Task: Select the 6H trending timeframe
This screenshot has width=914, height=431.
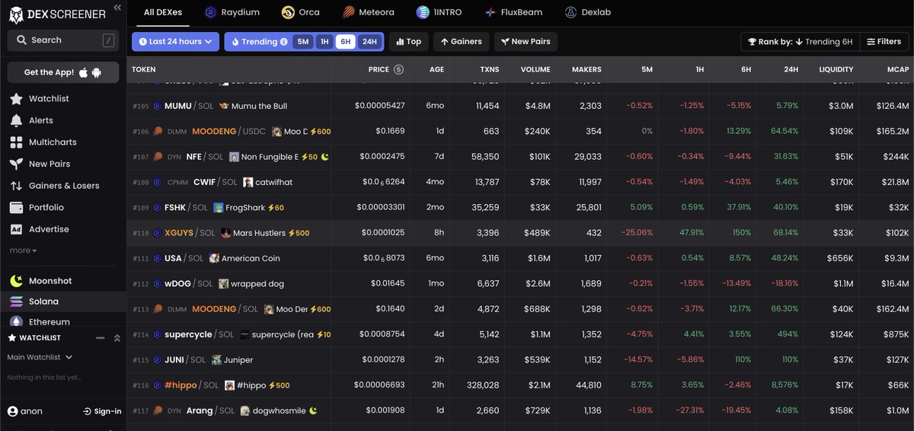Action: [x=346, y=42]
